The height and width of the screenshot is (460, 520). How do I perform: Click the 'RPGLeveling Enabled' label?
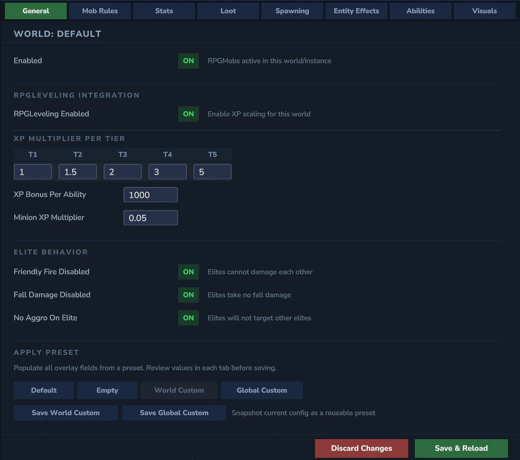52,114
